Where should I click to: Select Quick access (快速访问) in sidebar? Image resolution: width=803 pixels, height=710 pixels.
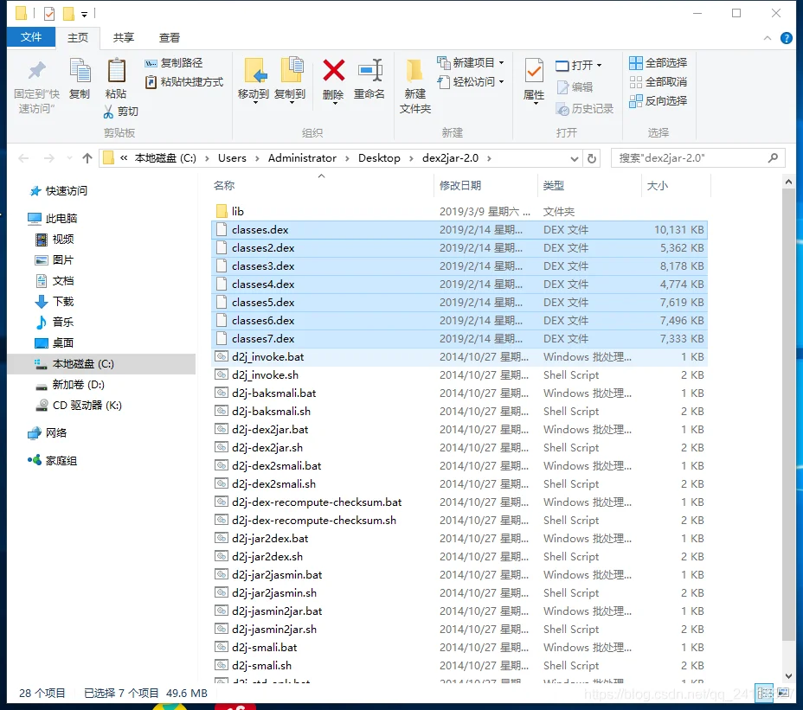(59, 191)
